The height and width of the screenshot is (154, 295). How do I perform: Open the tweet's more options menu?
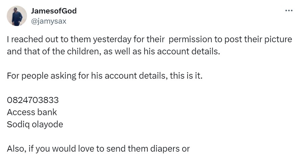[289, 10]
